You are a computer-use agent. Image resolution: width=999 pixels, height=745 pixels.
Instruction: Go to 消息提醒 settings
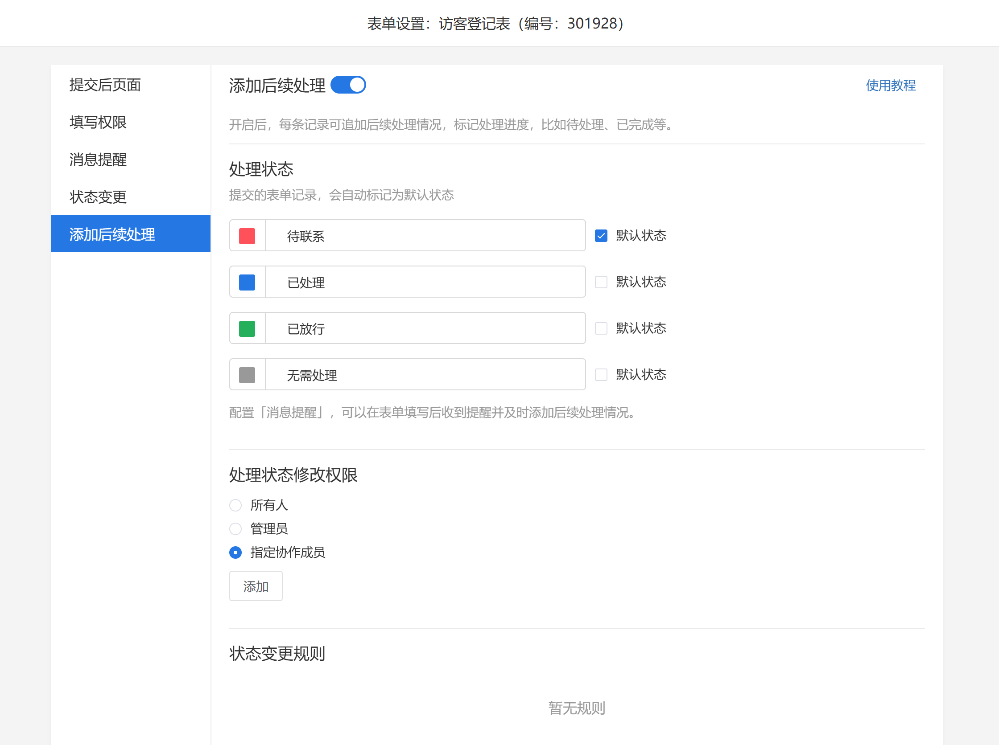[x=98, y=160]
